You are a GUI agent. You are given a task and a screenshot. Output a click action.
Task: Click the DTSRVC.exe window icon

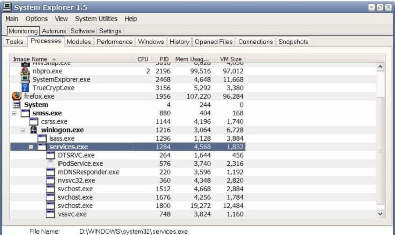tap(50, 155)
